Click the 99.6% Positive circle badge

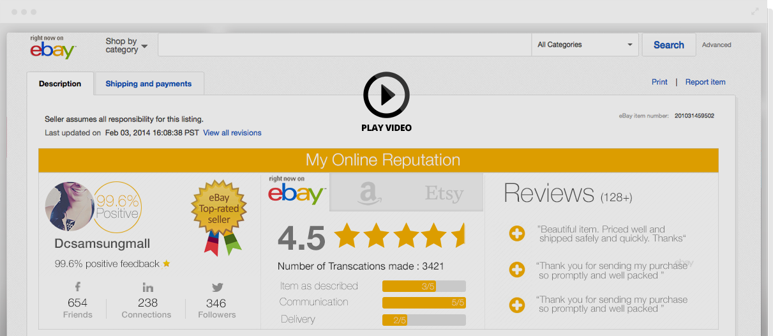pyautogui.click(x=118, y=206)
